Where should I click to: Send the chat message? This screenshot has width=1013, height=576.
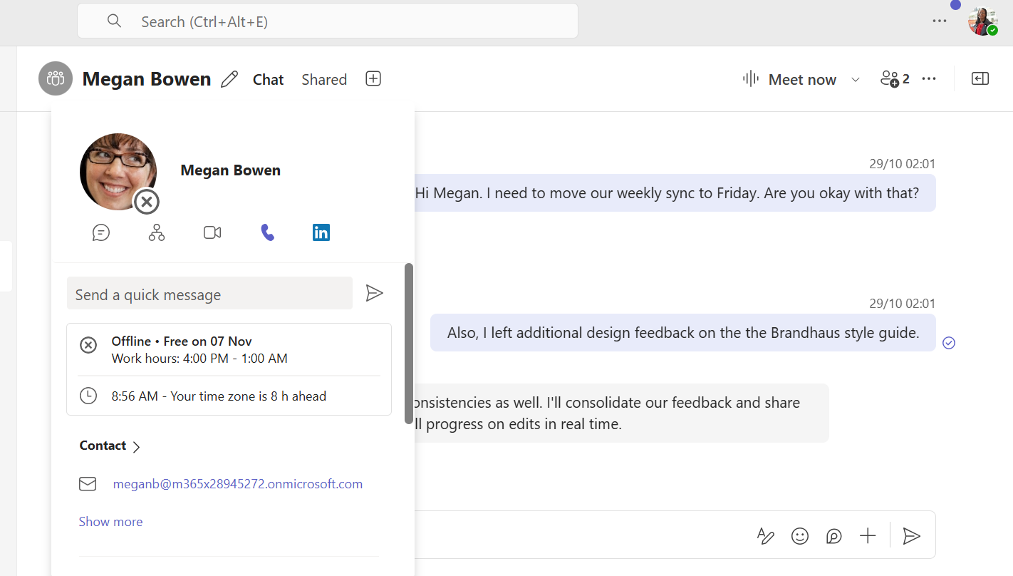coord(912,536)
